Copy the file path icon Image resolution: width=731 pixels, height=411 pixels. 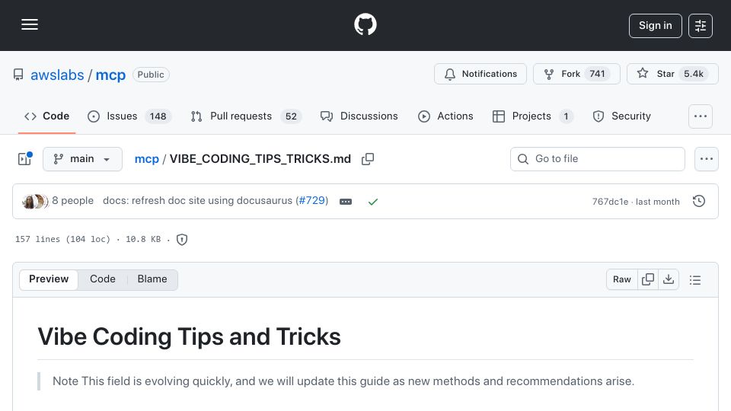[x=368, y=159]
